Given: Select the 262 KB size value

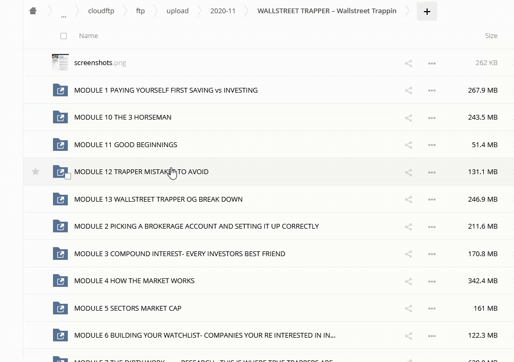Looking at the screenshot, I should (486, 62).
